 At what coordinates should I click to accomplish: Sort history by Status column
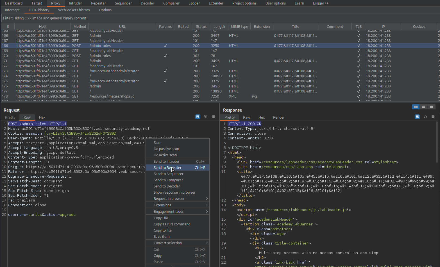coord(201,27)
